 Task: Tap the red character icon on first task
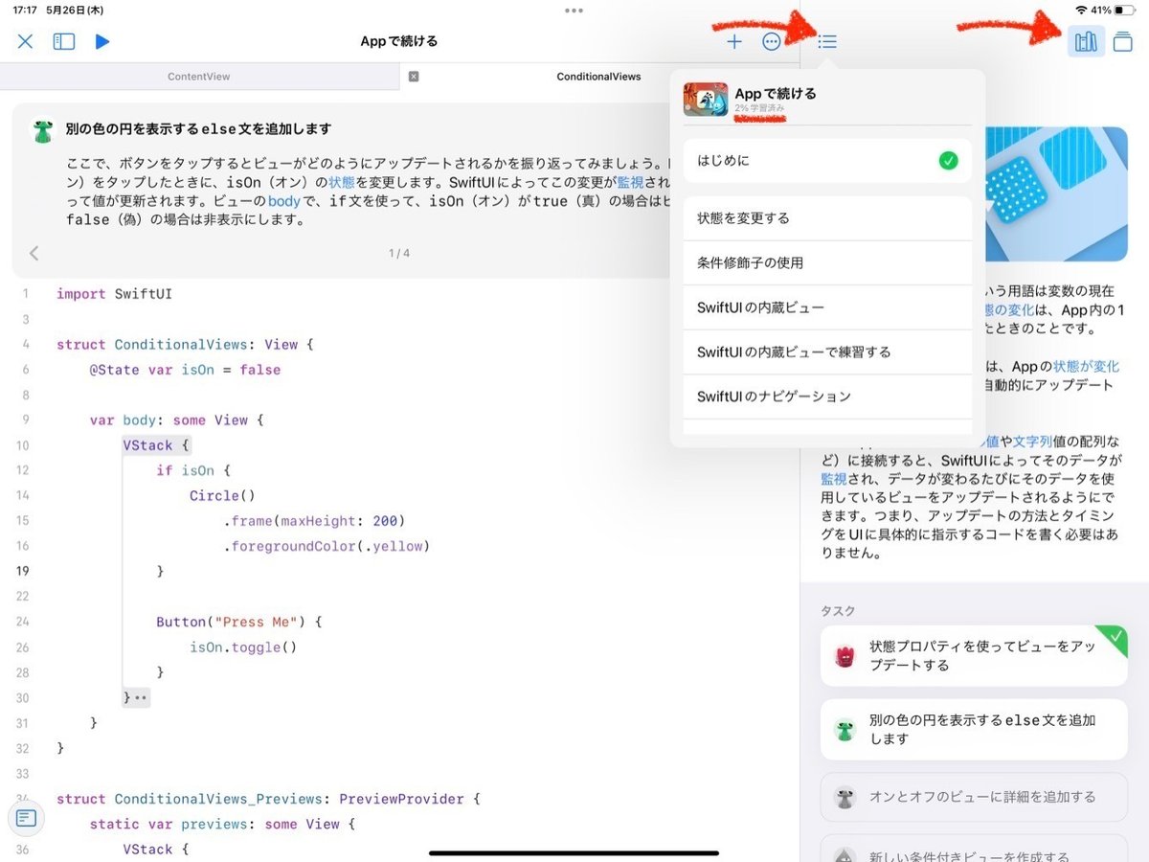coord(845,656)
